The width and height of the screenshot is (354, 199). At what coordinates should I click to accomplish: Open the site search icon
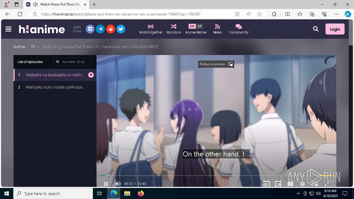click(x=316, y=29)
